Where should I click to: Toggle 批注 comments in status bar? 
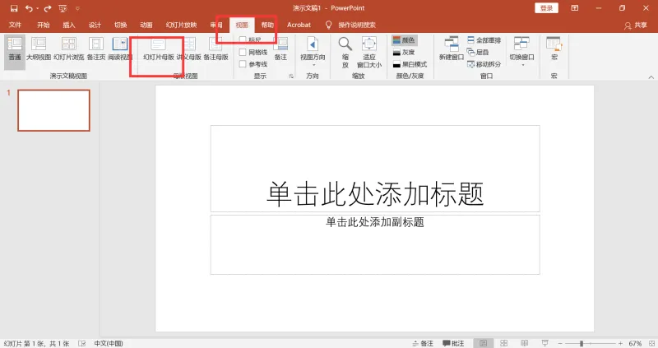coord(454,343)
